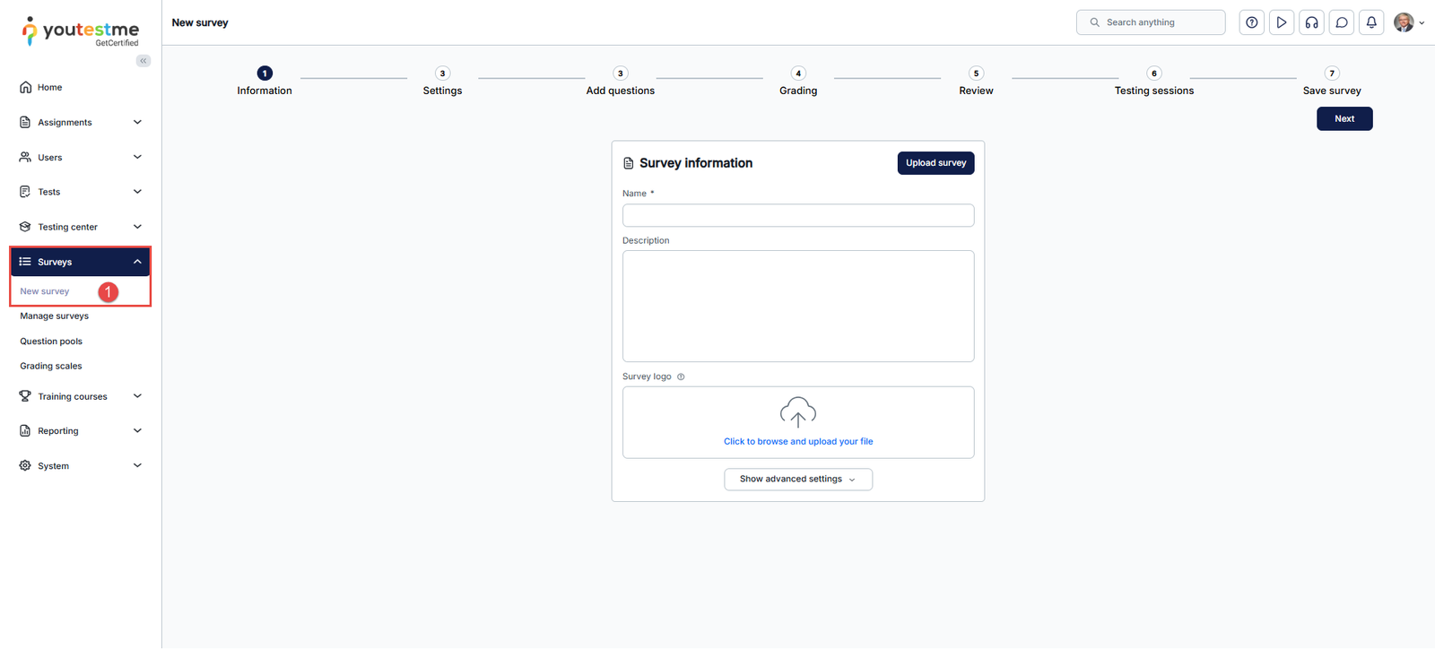Click to browse and upload your file
Image resolution: width=1435 pixels, height=649 pixels.
click(798, 442)
